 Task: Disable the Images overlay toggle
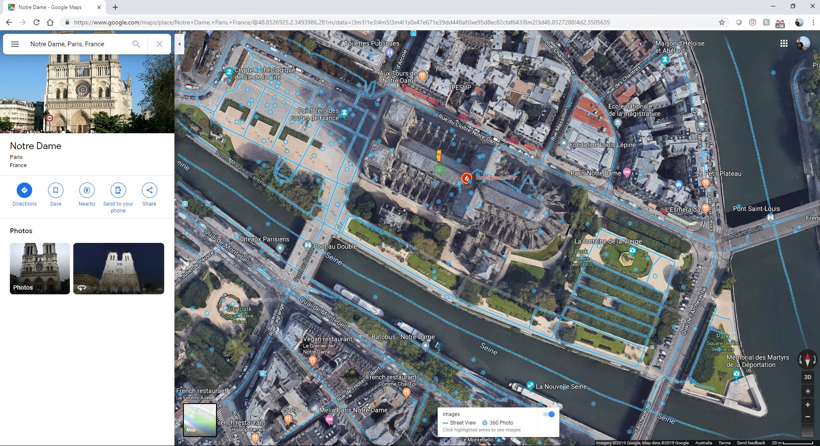549,414
